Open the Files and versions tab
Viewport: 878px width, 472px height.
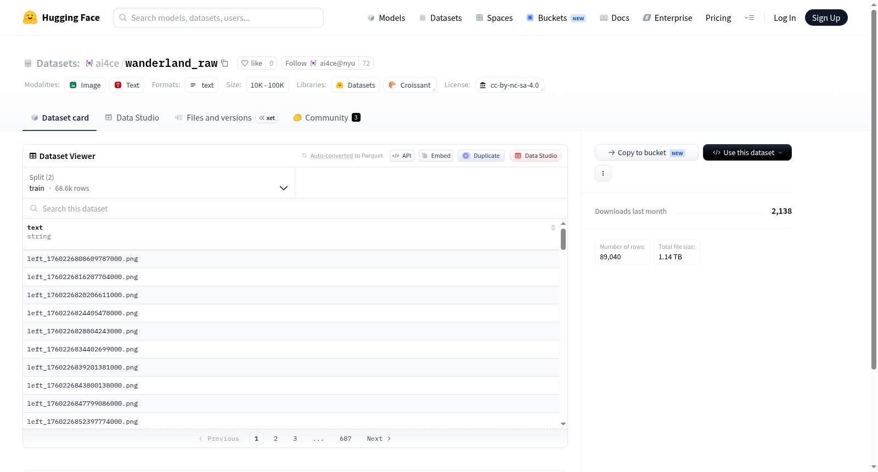[x=226, y=118]
